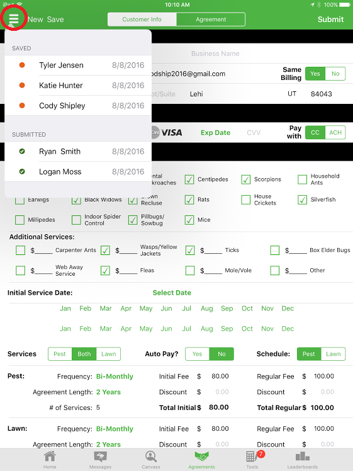This screenshot has width=353, height=471.
Task: Tap the VISA card logo
Action: (x=171, y=132)
